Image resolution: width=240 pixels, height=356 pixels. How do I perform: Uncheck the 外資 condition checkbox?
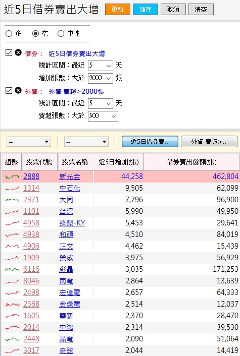point(9,91)
